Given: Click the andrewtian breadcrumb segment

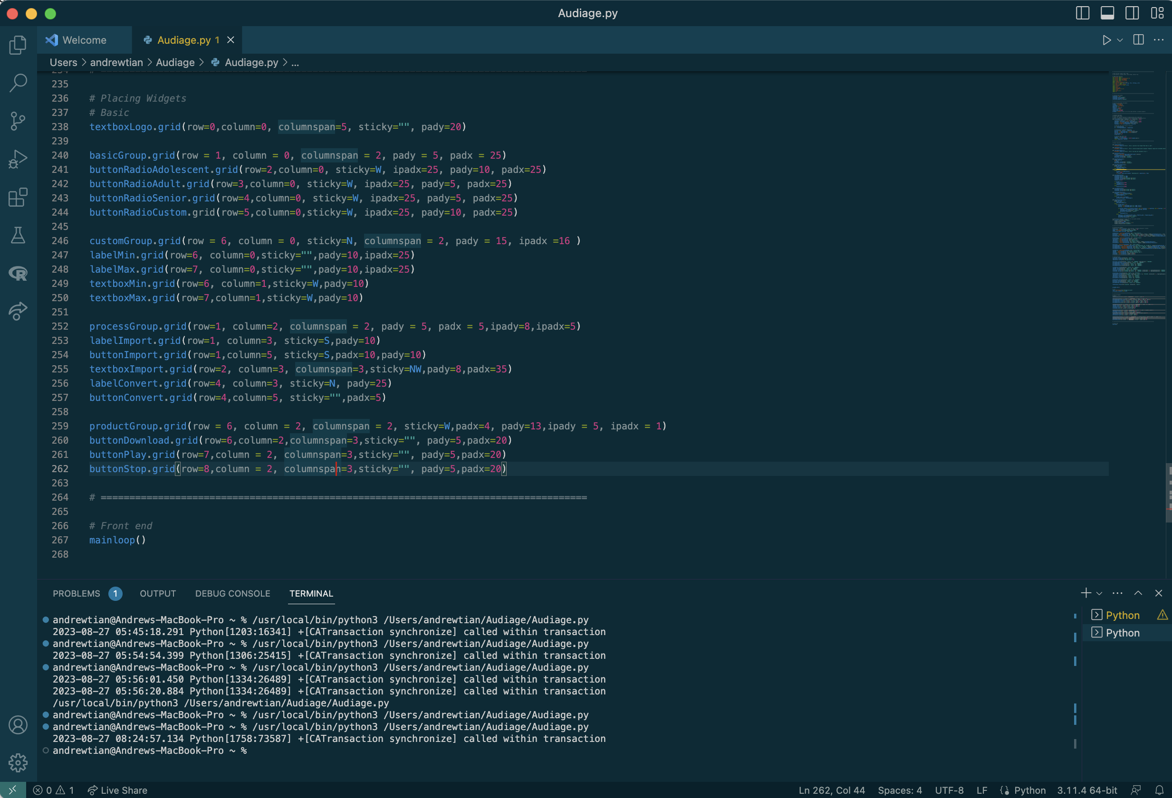Looking at the screenshot, I should tap(116, 63).
